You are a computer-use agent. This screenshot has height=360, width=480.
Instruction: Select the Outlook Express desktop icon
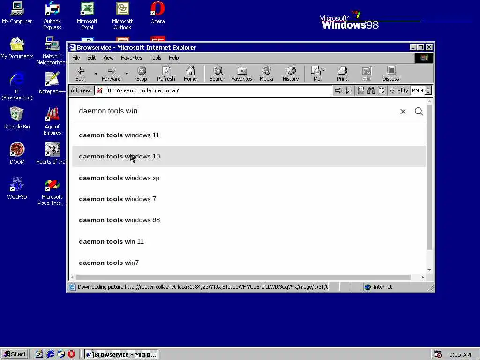pos(52,15)
